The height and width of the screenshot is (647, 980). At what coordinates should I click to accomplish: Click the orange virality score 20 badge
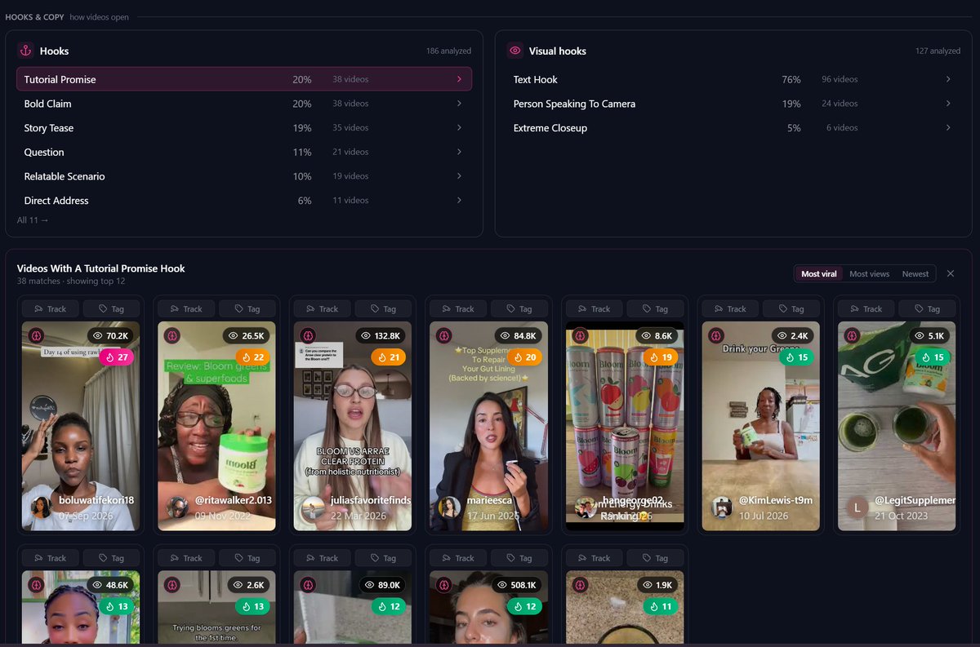tap(525, 357)
